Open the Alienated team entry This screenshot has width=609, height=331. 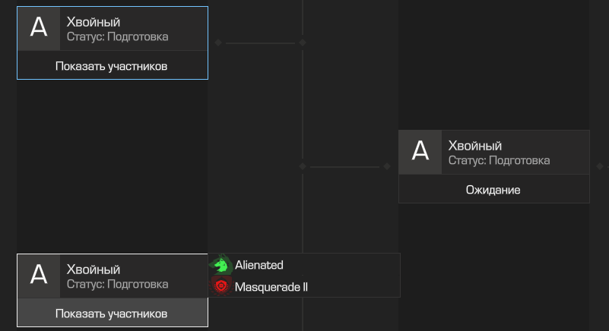click(304, 265)
